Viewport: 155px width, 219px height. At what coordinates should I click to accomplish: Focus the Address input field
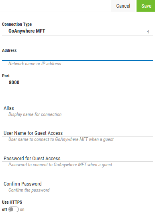point(77,57)
